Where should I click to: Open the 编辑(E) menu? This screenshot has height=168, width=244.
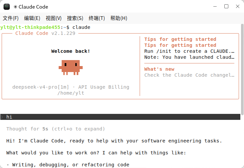point(32,18)
